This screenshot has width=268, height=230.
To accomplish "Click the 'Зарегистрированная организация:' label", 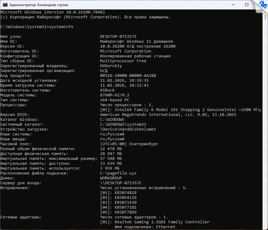I will [x=38, y=70].
